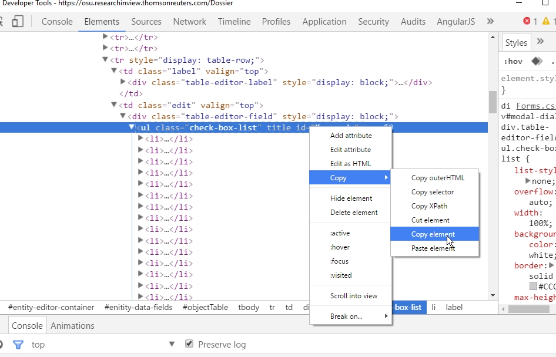
Task: Force the :hover state menu item
Action: point(351,247)
